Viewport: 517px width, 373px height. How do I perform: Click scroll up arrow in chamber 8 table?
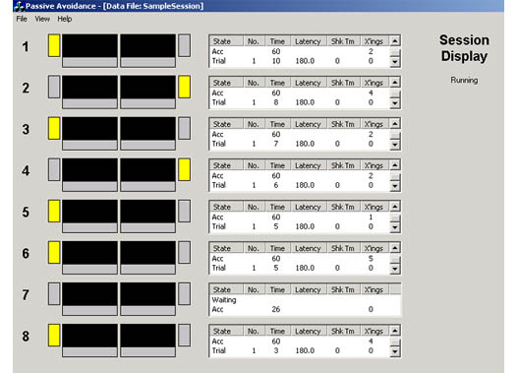(395, 331)
